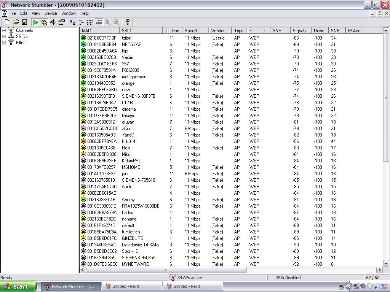
Task: Sort by the Noise- column header
Action: click(x=320, y=30)
